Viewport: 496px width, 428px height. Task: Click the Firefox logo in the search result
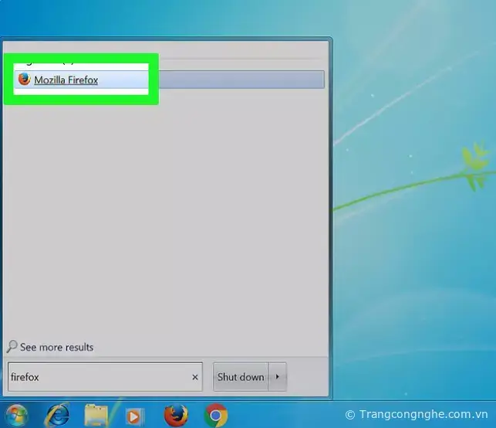click(x=24, y=80)
